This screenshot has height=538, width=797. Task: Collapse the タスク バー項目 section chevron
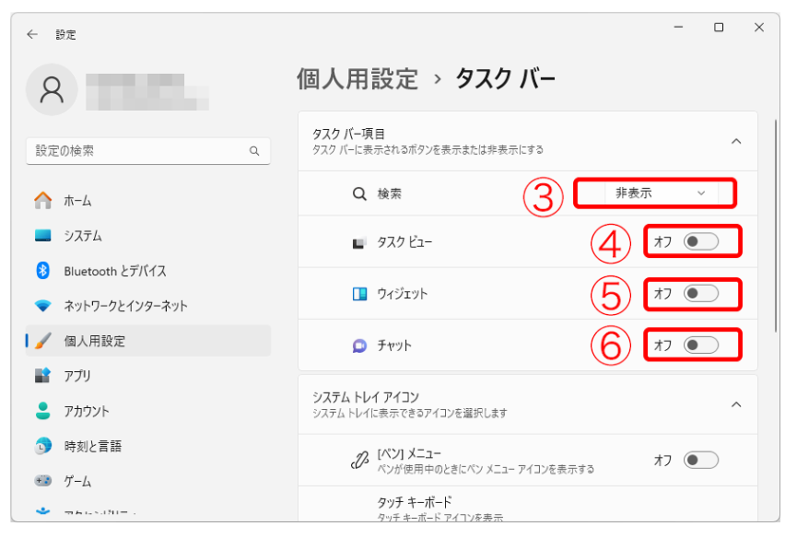(x=736, y=140)
